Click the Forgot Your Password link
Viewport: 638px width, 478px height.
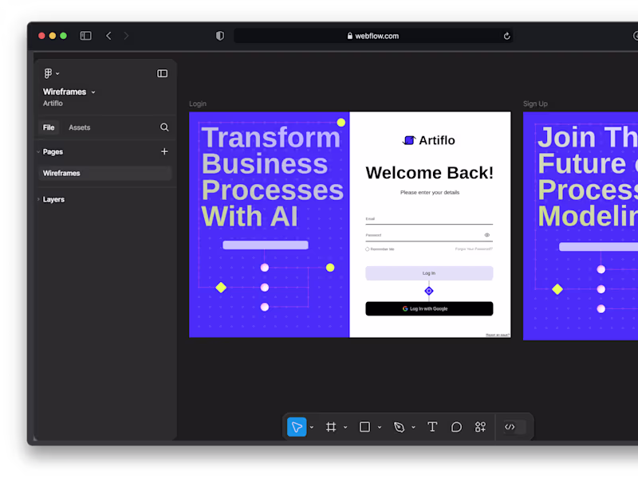pos(474,249)
